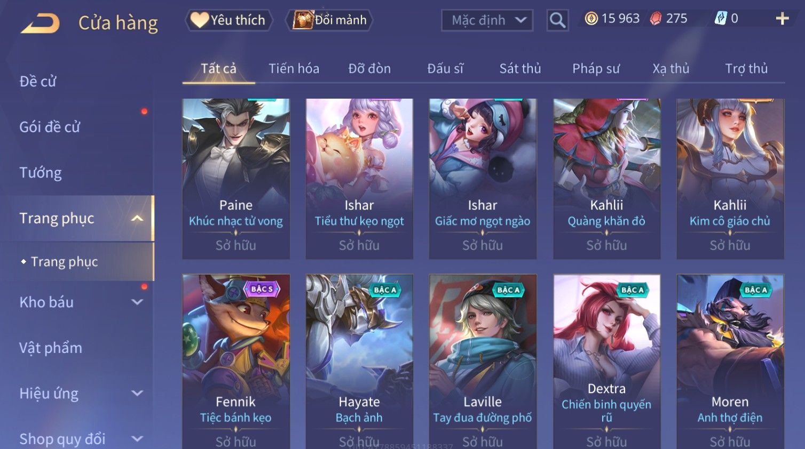Screen dimensions: 805x449
Task: Add currency with the plus icon
Action: (x=782, y=19)
